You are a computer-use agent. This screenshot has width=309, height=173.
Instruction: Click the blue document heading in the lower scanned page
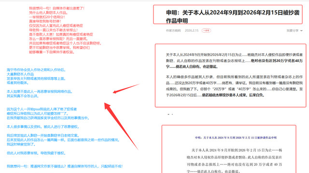pos(236,138)
